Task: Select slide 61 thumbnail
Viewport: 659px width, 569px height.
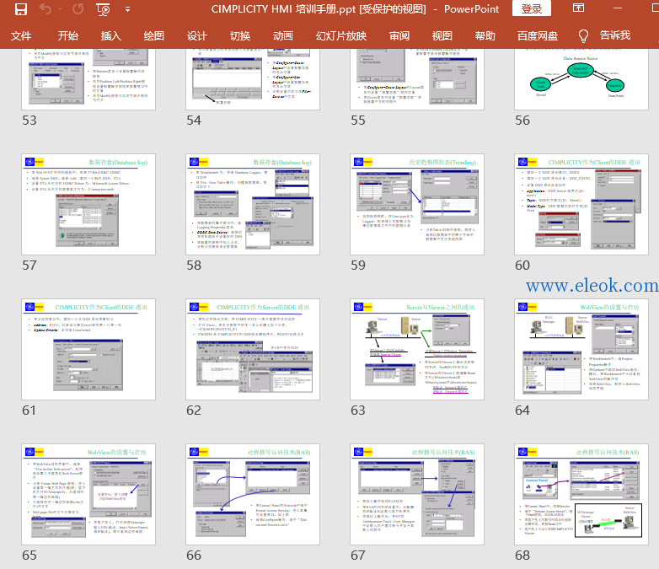Action: pos(88,350)
